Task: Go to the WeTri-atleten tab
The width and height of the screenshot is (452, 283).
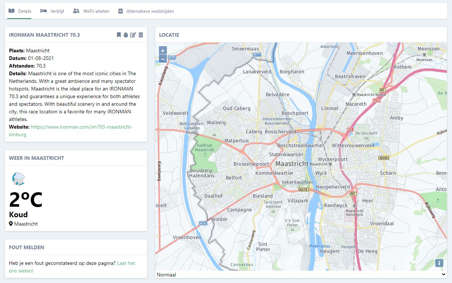Action: tap(91, 11)
